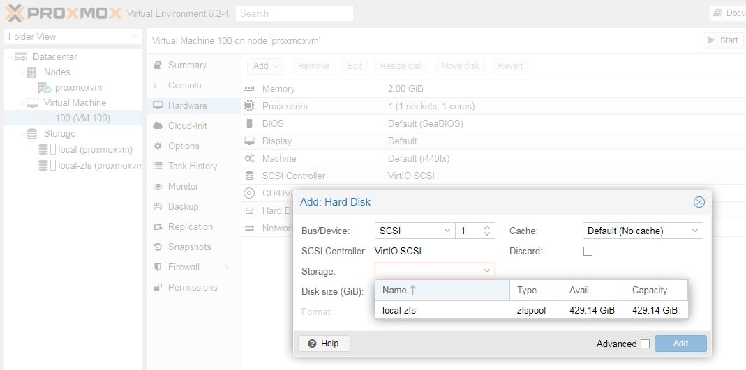The height and width of the screenshot is (370, 746).
Task: Collapse the Storage tree branch
Action: coord(22,134)
